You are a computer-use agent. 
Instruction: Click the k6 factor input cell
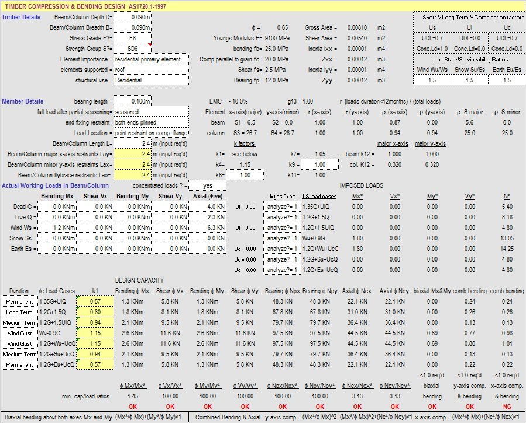coord(245,175)
